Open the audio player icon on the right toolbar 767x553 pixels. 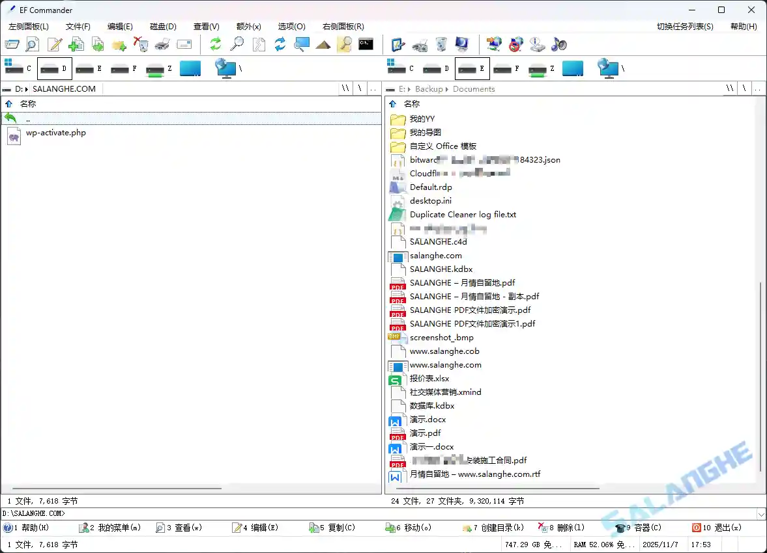(x=558, y=44)
